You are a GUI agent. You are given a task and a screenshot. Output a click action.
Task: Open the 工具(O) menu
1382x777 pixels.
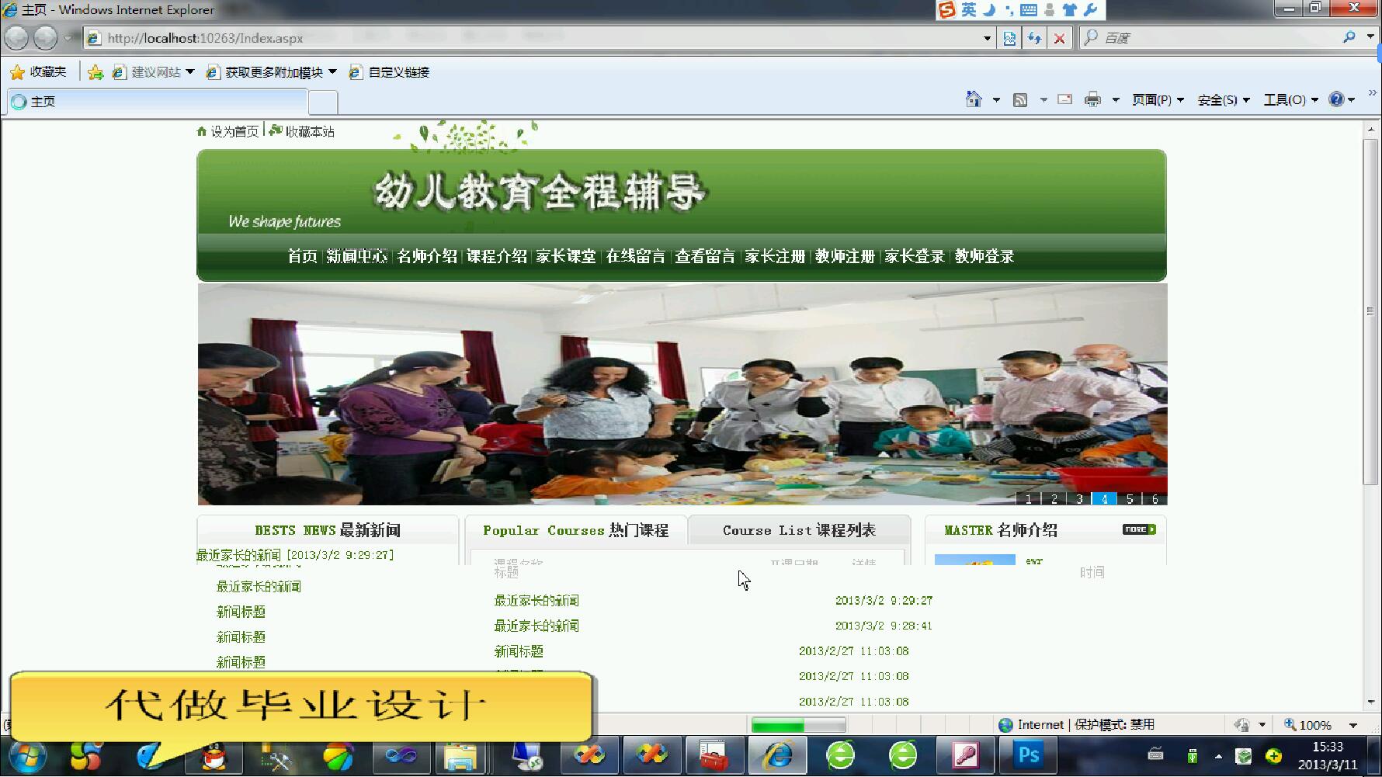1291,100
